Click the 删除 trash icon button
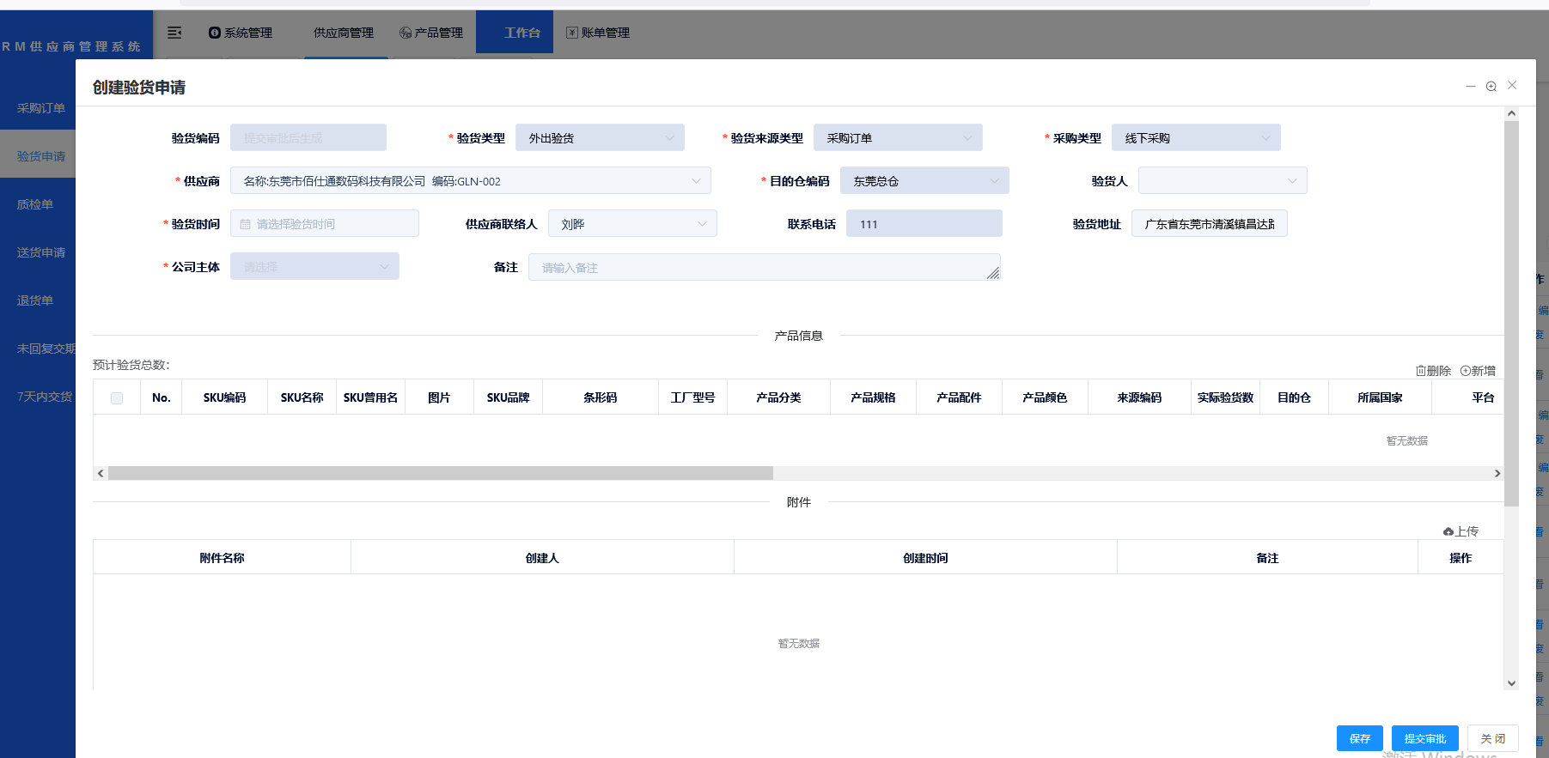Screen dimensions: 1549x758 [1433, 371]
